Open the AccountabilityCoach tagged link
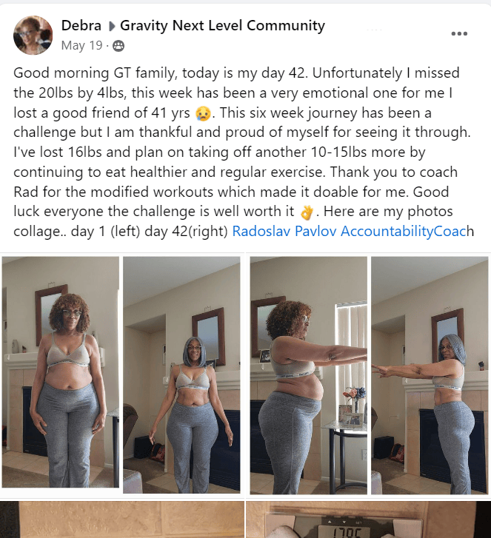The width and height of the screenshot is (491, 538). pos(407,231)
